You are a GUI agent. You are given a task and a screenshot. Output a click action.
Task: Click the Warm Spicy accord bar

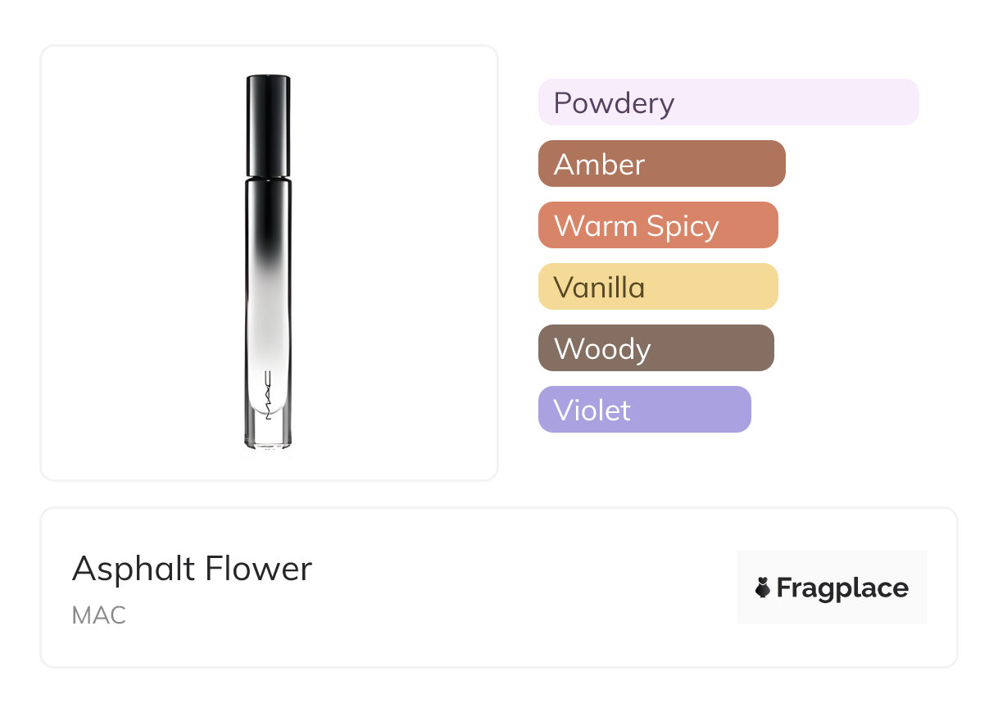657,225
